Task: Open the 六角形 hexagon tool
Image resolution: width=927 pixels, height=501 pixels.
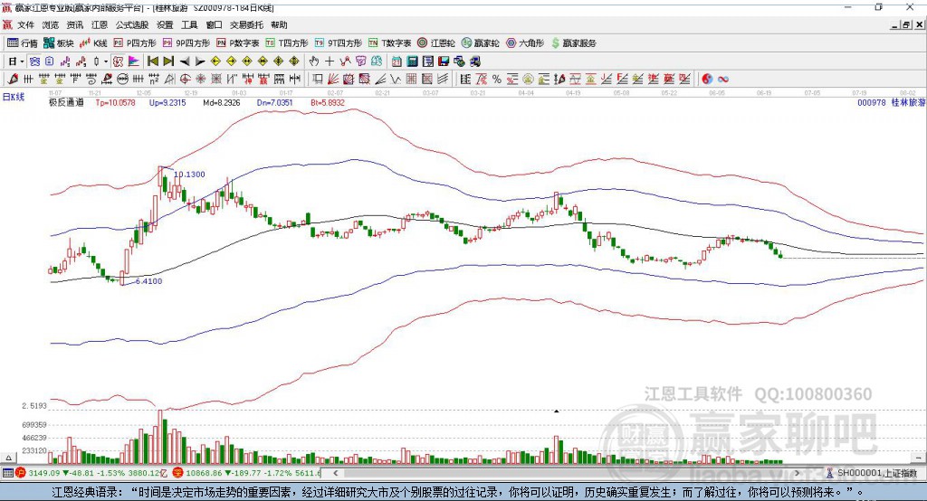Action: pyautogui.click(x=525, y=43)
